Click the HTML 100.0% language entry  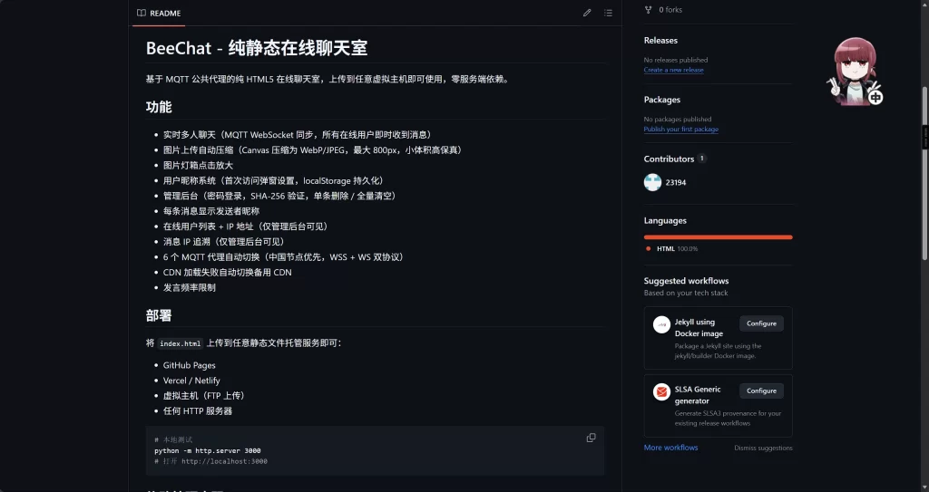point(677,248)
